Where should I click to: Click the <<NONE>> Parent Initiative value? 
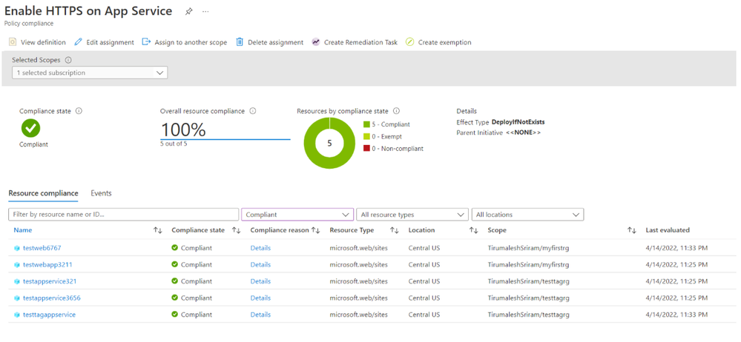tap(523, 133)
